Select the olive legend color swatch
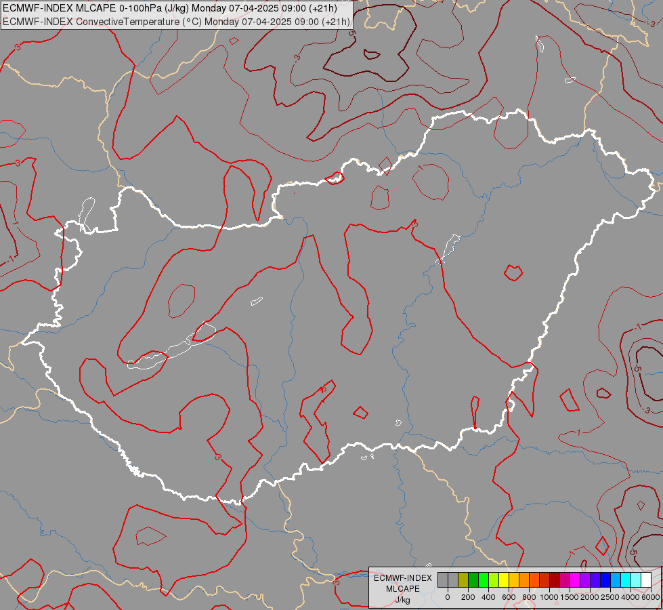 point(463,579)
